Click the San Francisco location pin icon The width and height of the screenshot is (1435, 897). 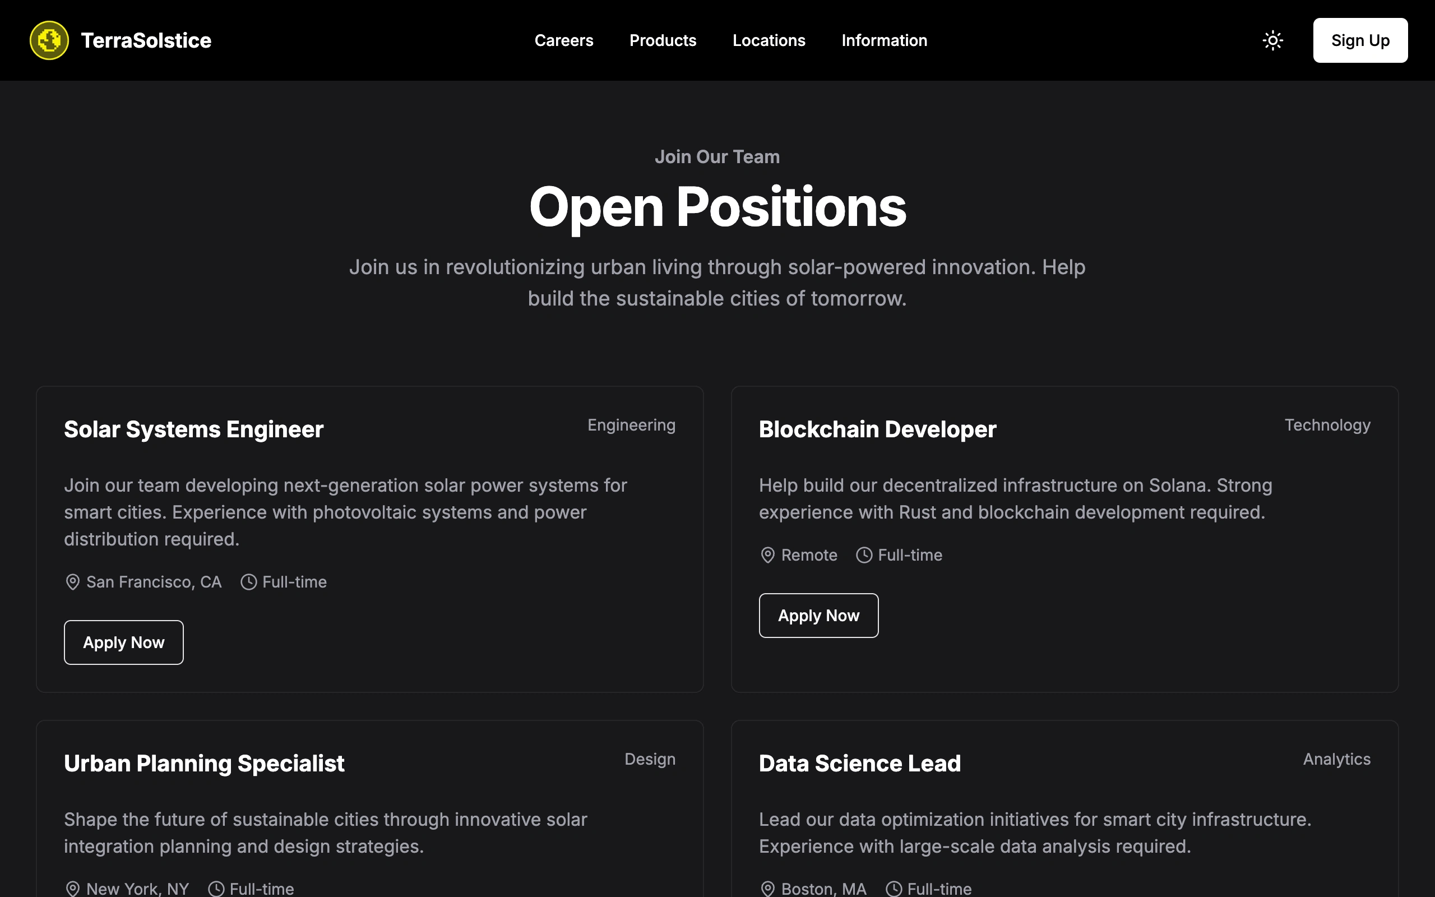72,582
